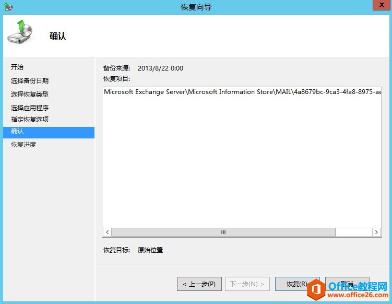Click the disabled 下一步(N) button
The width and height of the screenshot is (392, 304).
(x=247, y=284)
